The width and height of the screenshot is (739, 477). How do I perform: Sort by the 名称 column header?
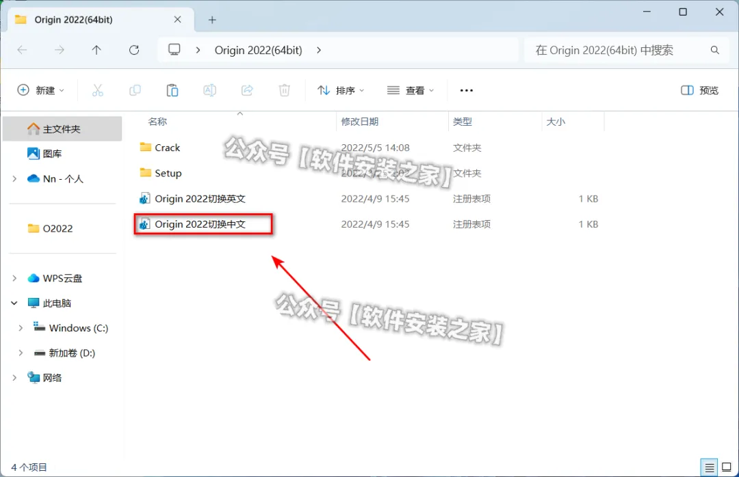tap(157, 122)
